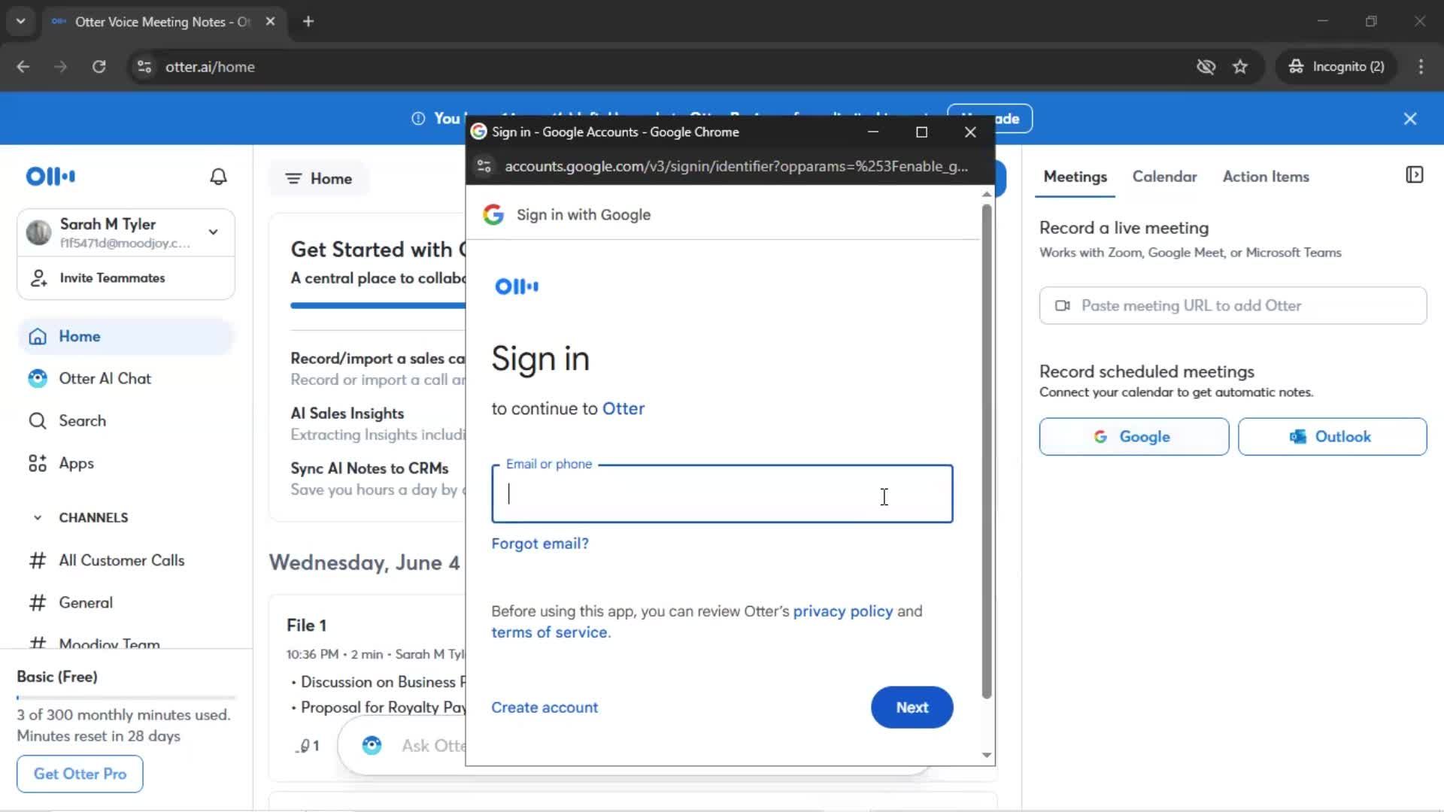Open a new browser tab
The width and height of the screenshot is (1444, 812).
308,22
